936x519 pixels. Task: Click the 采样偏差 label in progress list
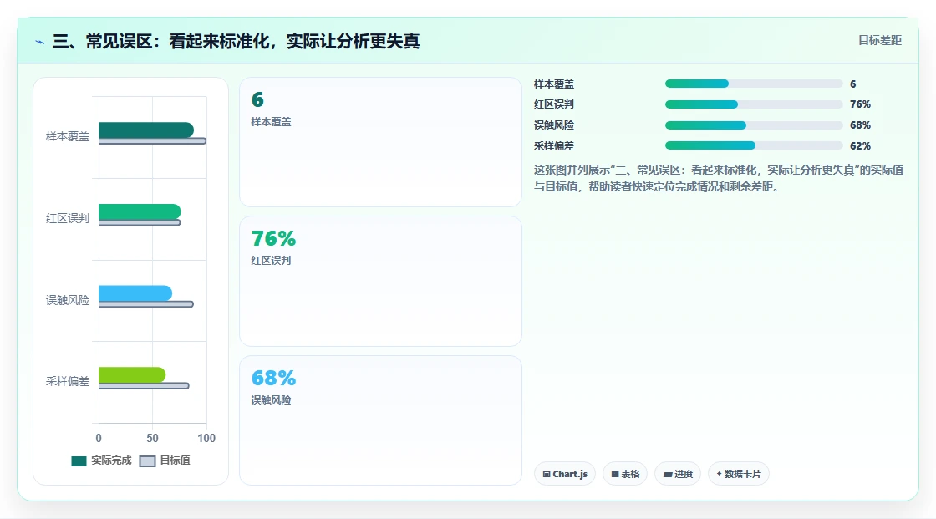coord(554,146)
